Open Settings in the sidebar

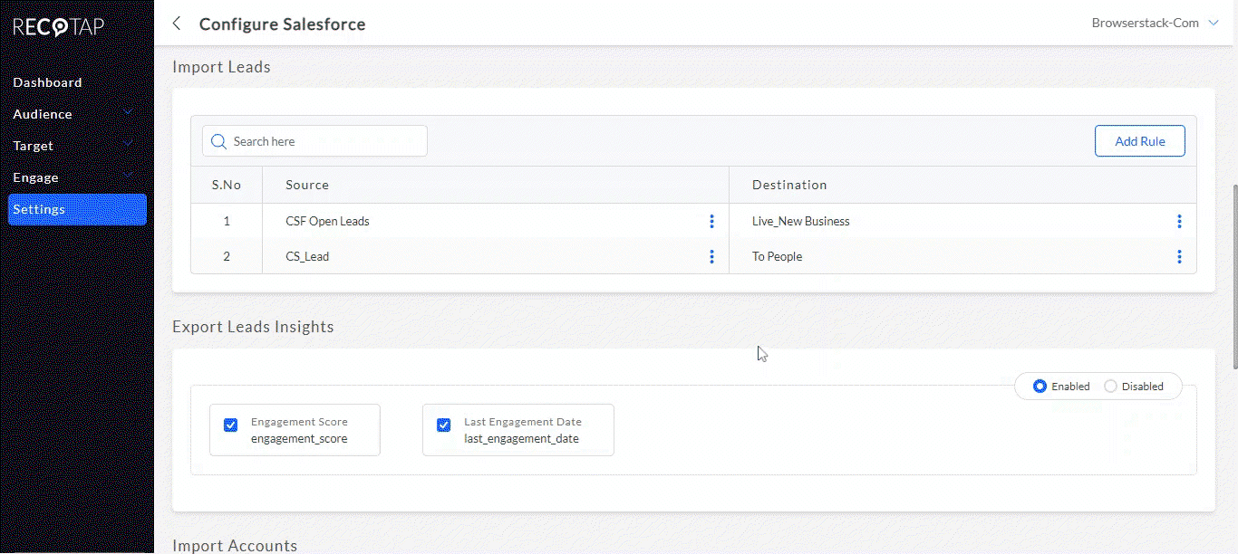click(x=77, y=209)
